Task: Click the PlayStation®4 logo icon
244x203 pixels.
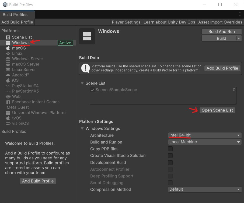Action: pyautogui.click(x=8, y=86)
